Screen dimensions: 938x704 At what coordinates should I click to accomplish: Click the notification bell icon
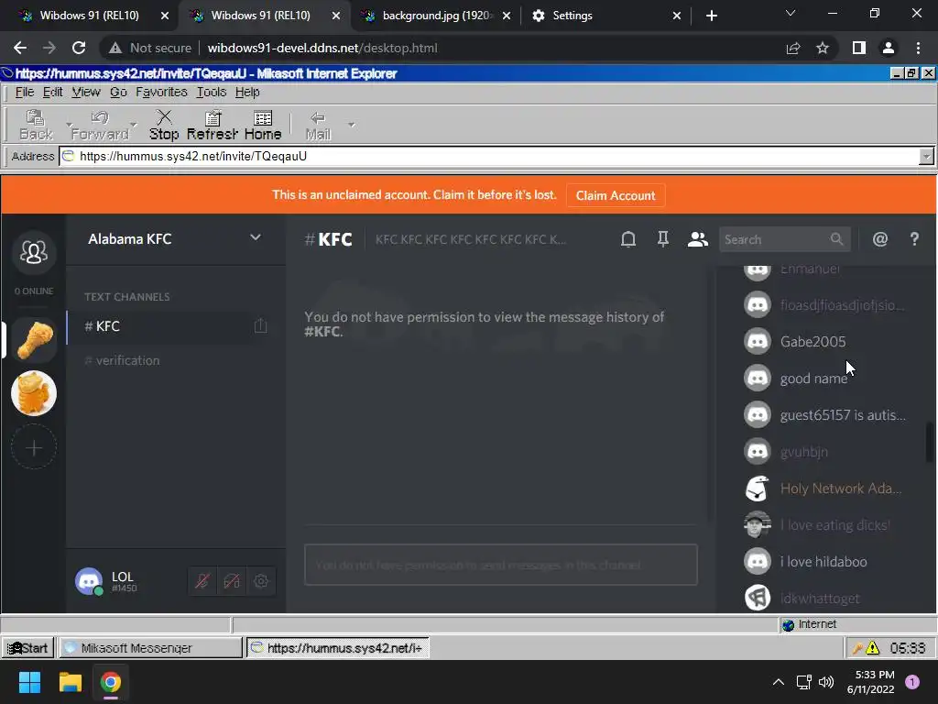coord(628,239)
